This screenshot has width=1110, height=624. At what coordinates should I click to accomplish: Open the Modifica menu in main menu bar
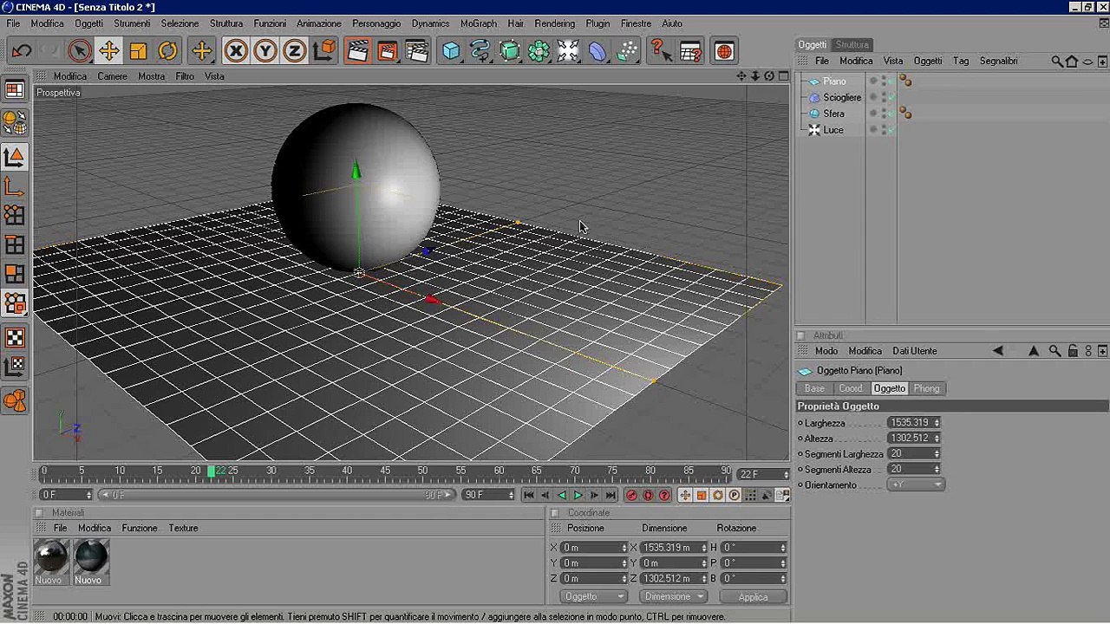(47, 23)
